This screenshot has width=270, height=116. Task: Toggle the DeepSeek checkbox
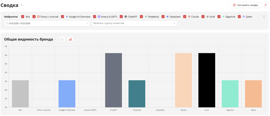pos(163,17)
